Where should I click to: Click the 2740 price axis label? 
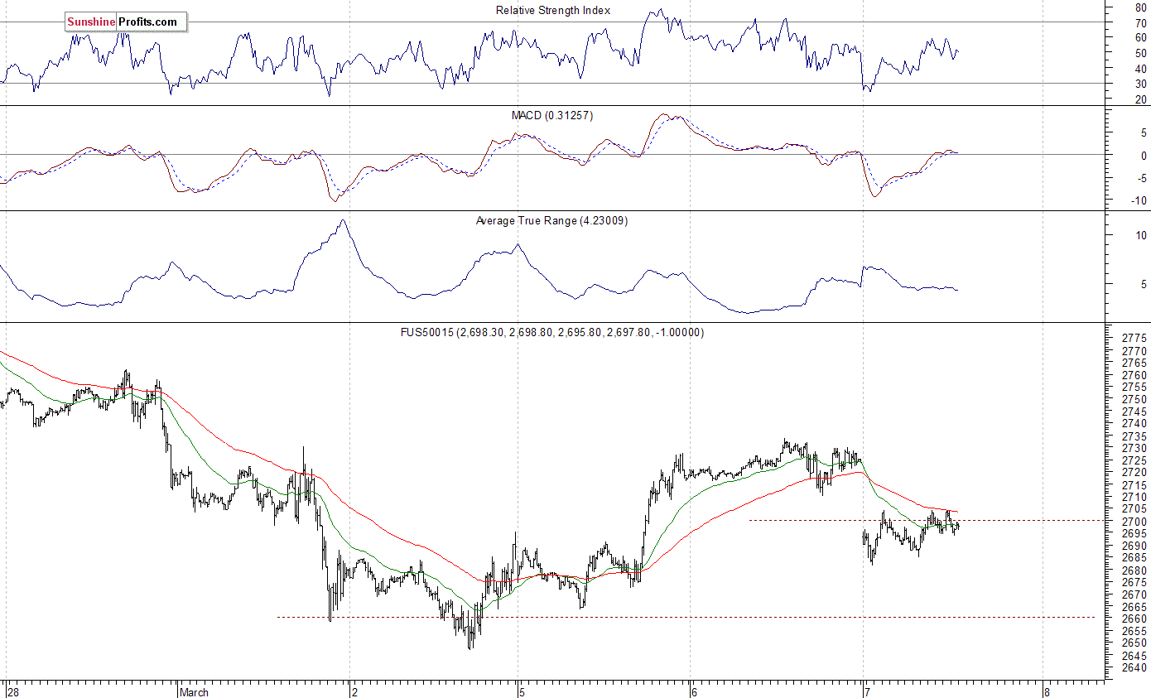point(1134,424)
